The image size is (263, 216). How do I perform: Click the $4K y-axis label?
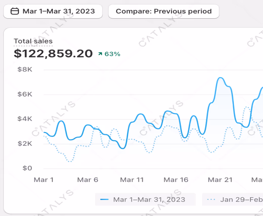(25, 119)
